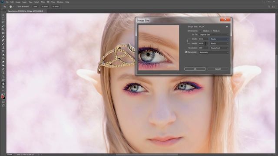Change the screen mode
Viewport: 278px width, 156px height.
(3, 106)
